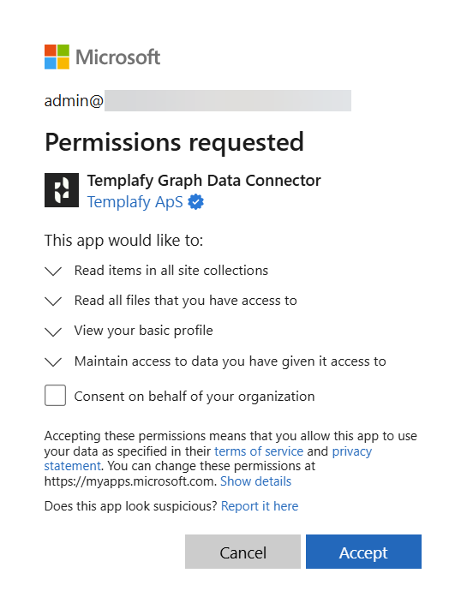The image size is (467, 615).
Task: Expand Maintain access to data permission
Action: 53,361
